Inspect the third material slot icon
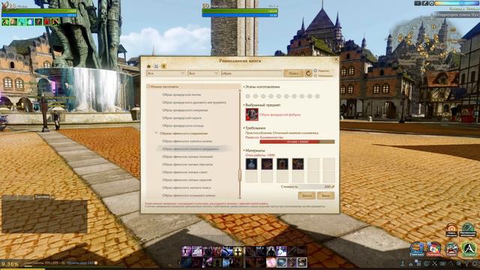This screenshot has height=270, width=480. pyautogui.click(x=282, y=164)
